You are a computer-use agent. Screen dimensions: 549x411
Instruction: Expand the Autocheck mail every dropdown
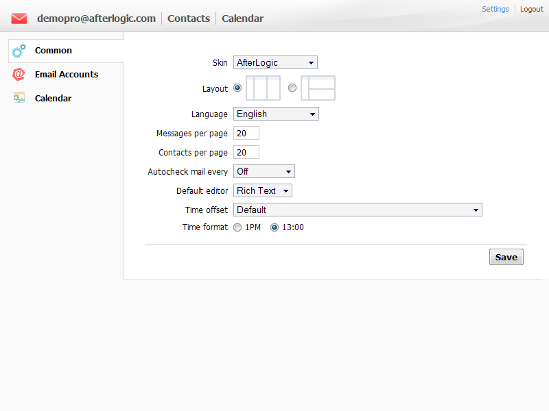264,171
